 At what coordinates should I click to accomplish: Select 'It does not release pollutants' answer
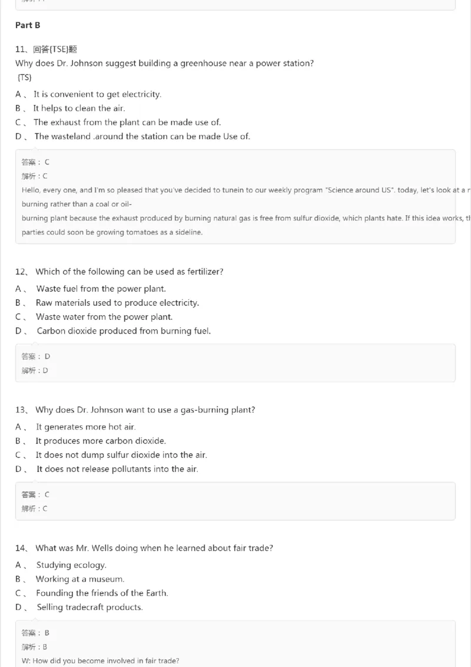click(x=117, y=470)
